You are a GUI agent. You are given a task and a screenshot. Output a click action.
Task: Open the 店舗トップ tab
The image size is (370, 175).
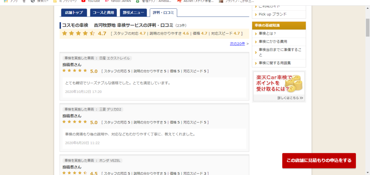click(x=74, y=13)
